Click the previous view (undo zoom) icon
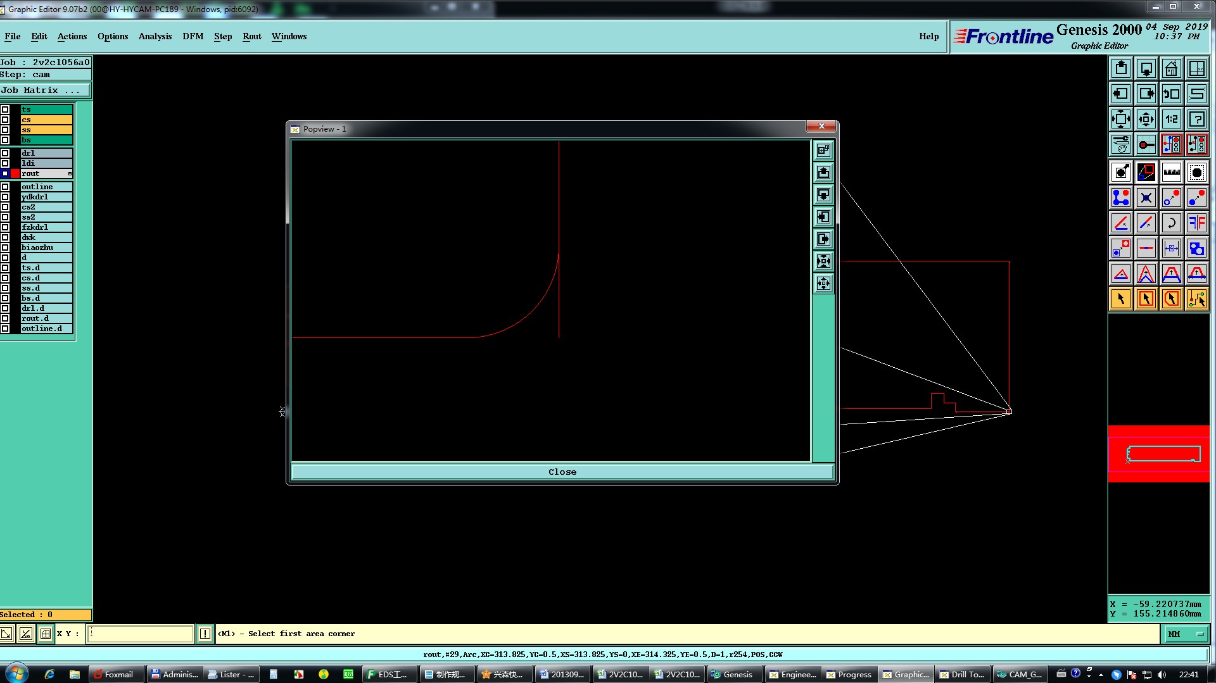 [x=1172, y=94]
